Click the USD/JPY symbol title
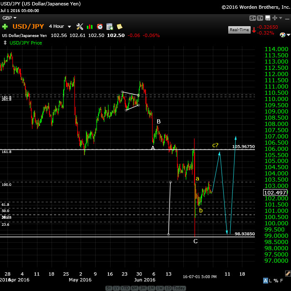Image resolution: width=291 pixels, height=291 pixels. click(28, 26)
